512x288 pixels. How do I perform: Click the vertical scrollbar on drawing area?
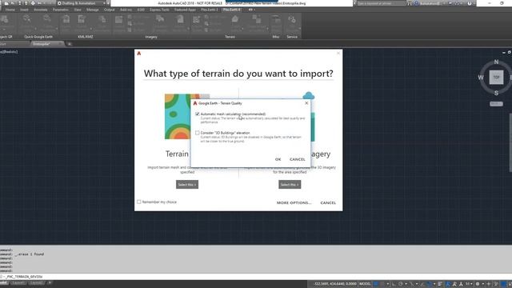[510, 142]
